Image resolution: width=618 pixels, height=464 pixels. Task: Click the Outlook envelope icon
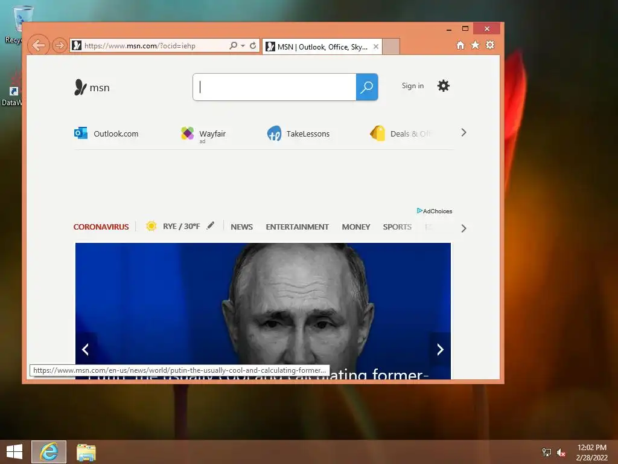pos(81,133)
